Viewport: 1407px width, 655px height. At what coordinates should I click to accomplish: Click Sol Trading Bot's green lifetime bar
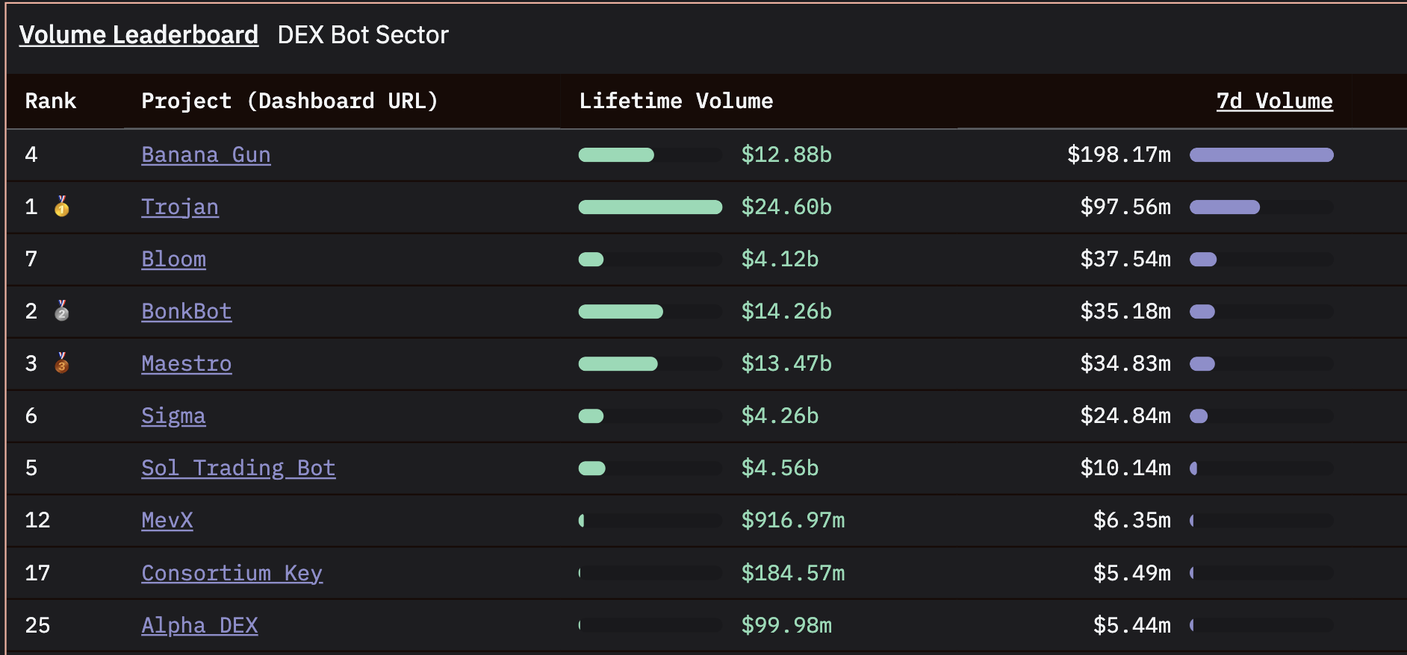click(x=592, y=468)
